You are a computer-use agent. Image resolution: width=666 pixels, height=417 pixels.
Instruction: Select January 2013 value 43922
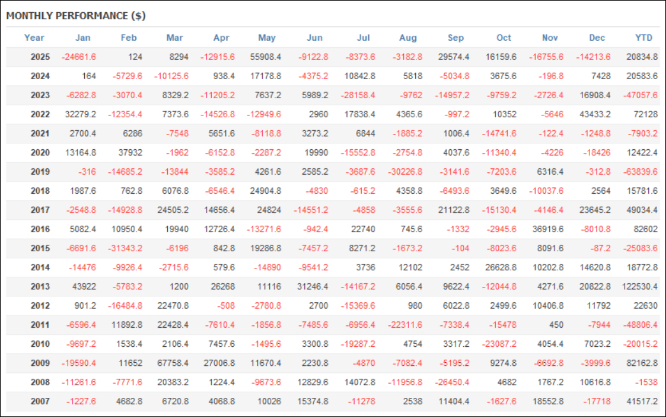click(83, 286)
